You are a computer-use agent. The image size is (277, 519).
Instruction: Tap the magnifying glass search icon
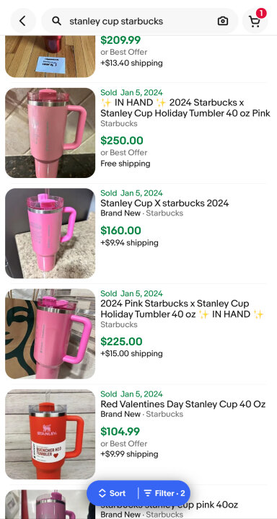57,21
